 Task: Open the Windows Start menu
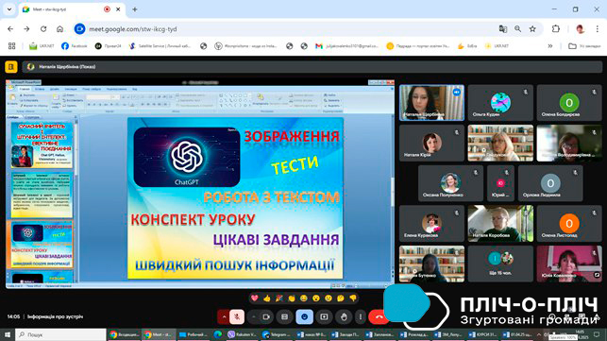pos(8,334)
